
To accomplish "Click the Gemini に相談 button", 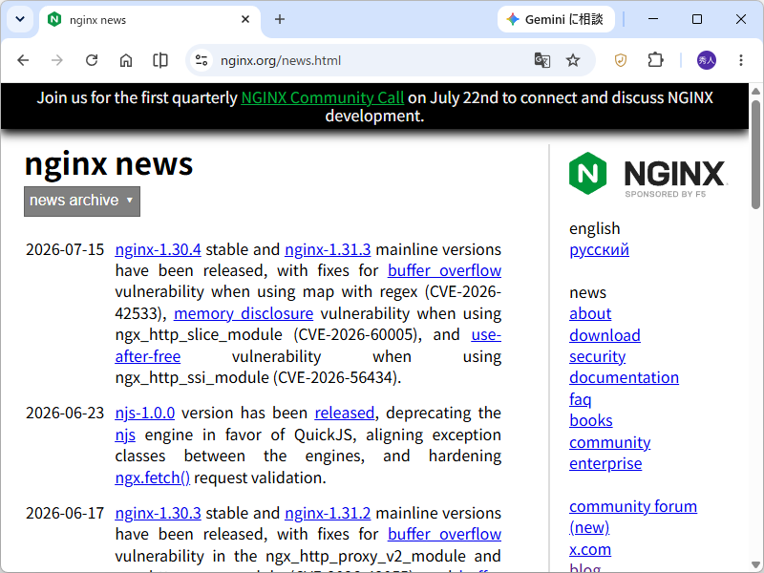I will pos(556,19).
